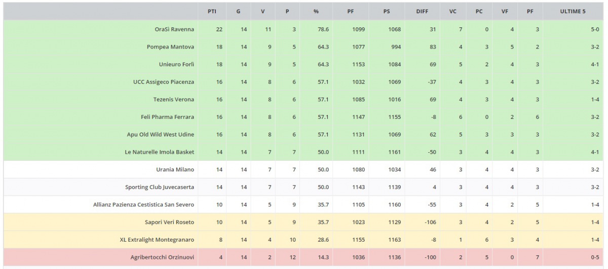Open Le Naturelle Imola Basket row
This screenshot has height=269, width=608.
pos(159,152)
